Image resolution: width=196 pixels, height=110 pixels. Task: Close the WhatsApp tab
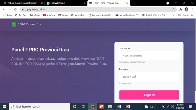(x=85, y=3)
